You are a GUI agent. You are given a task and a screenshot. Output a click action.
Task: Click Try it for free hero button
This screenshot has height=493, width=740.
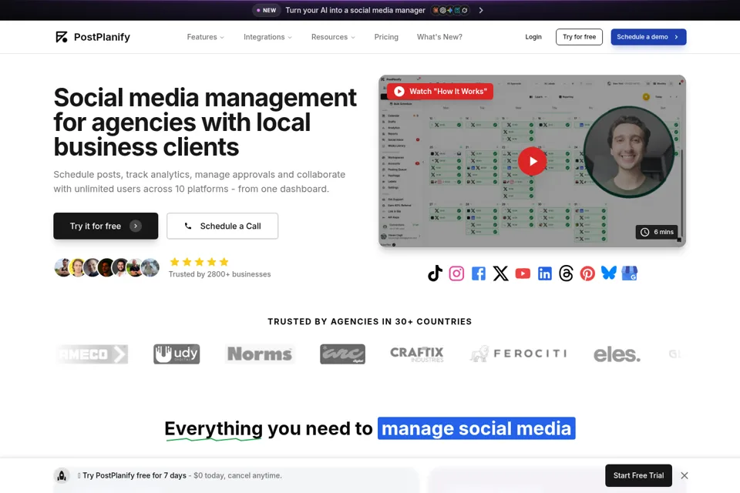pyautogui.click(x=106, y=226)
